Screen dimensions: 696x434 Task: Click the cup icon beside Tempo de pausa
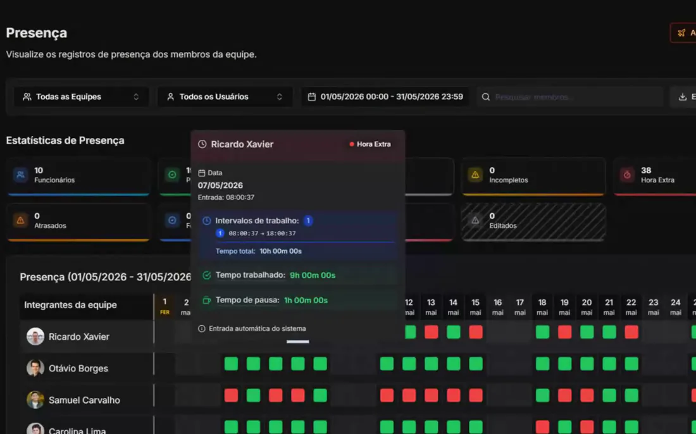point(206,301)
